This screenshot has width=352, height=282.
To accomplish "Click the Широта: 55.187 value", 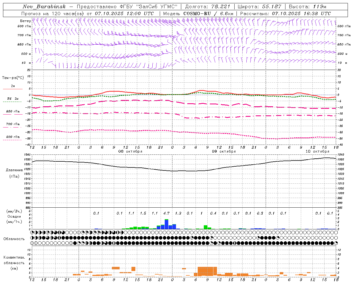I will [x=259, y=7].
